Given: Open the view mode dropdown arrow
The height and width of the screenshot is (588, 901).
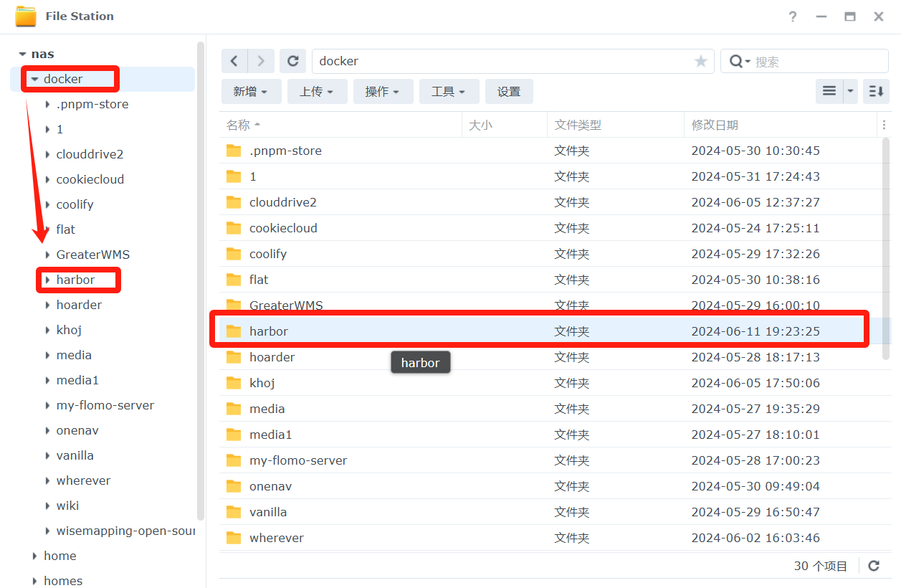Looking at the screenshot, I should [x=850, y=91].
